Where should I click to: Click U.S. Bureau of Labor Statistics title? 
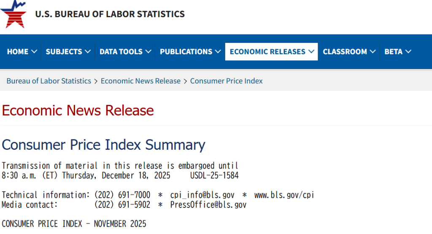[110, 14]
